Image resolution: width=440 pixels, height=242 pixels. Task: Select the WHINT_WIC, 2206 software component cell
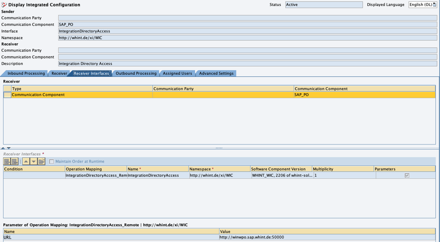282,175
